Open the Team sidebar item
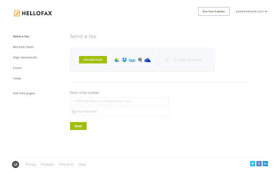280x175 pixels. (x=17, y=78)
